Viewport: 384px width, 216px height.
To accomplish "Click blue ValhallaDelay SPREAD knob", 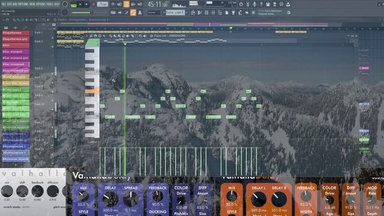I will 131,199.
